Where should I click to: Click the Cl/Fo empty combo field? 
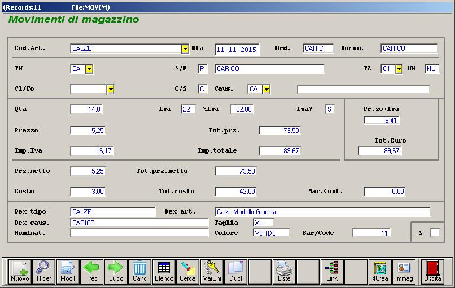89,89
